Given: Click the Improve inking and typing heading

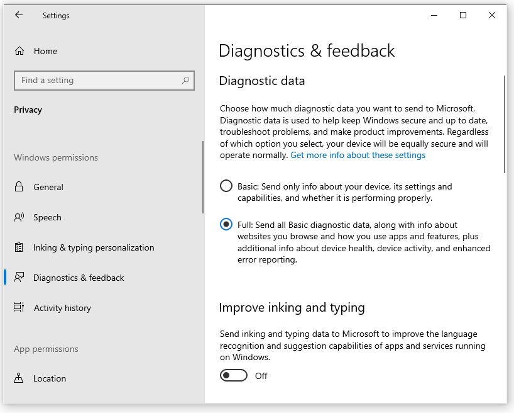Looking at the screenshot, I should (292, 308).
